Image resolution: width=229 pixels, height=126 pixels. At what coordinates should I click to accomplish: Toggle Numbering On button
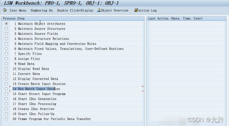coord(42,10)
